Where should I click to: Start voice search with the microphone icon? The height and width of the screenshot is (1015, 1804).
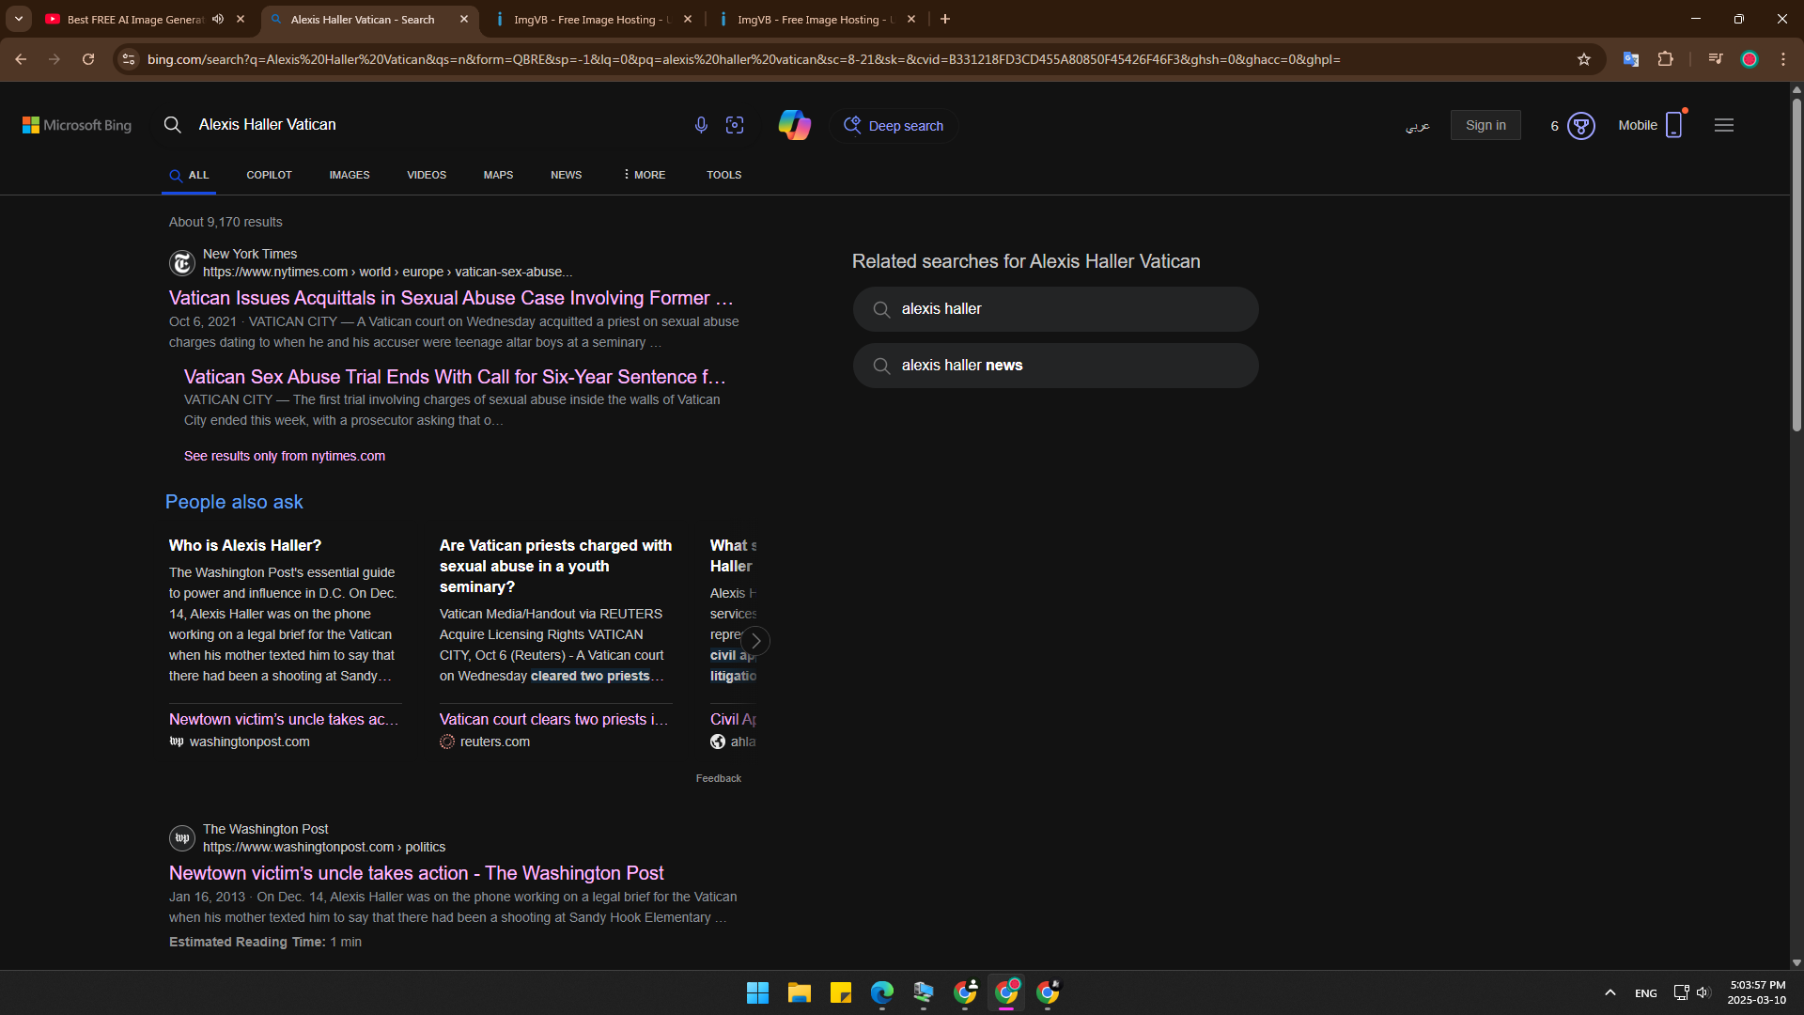pos(701,125)
